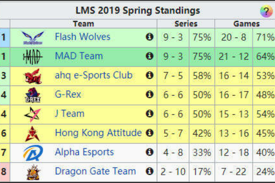Go to Dragon Gate Team page
Screen dimensions: 275x183
pyautogui.click(x=95, y=171)
